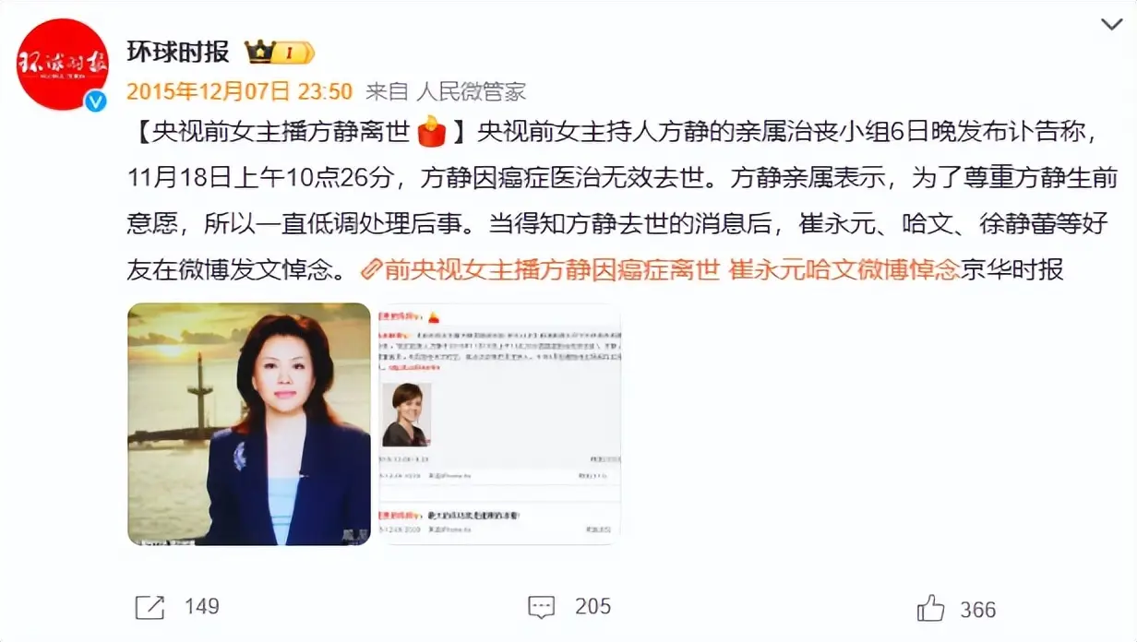View the anchor portrait photo thumbnail
The width and height of the screenshot is (1137, 642).
[x=248, y=424]
